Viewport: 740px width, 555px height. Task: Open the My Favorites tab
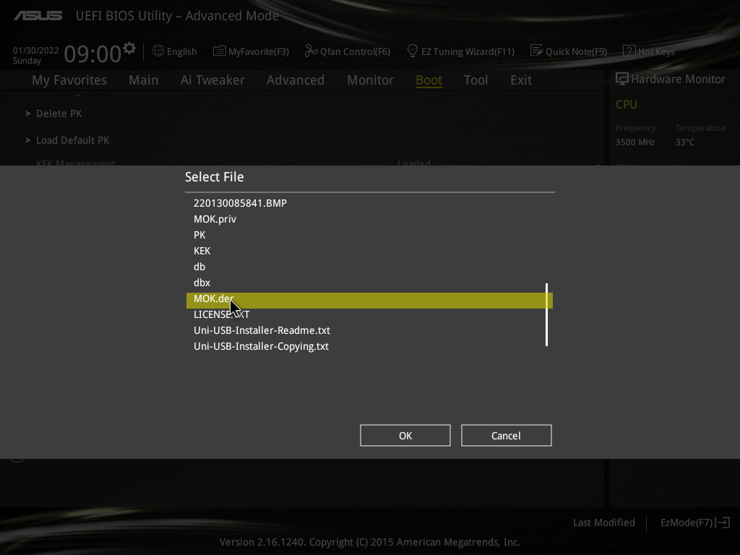(69, 79)
